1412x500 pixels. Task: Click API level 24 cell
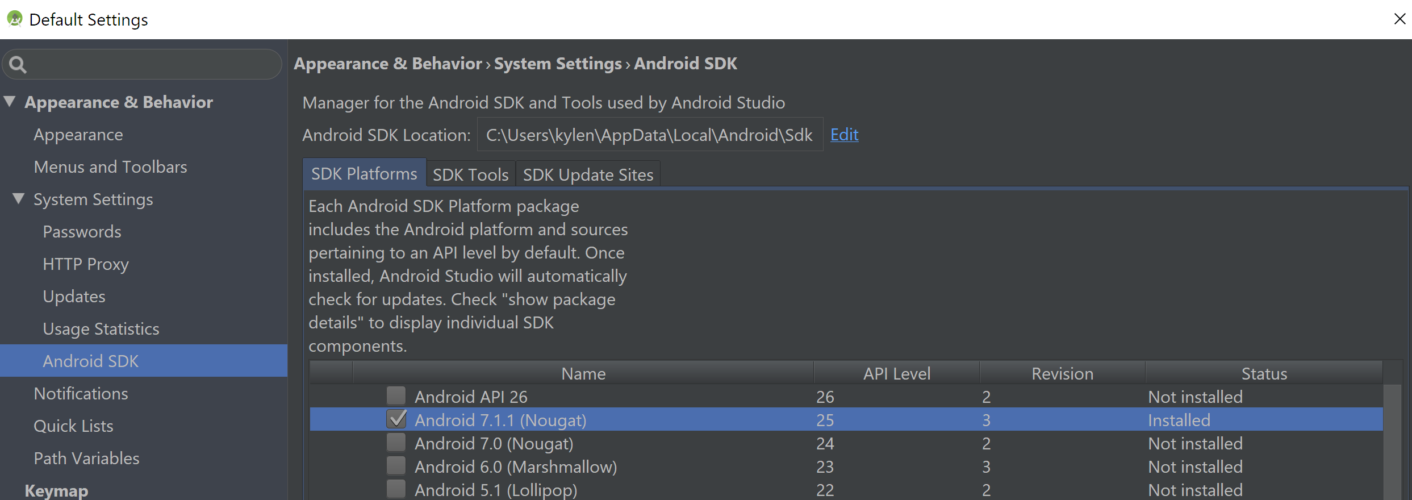coord(825,444)
